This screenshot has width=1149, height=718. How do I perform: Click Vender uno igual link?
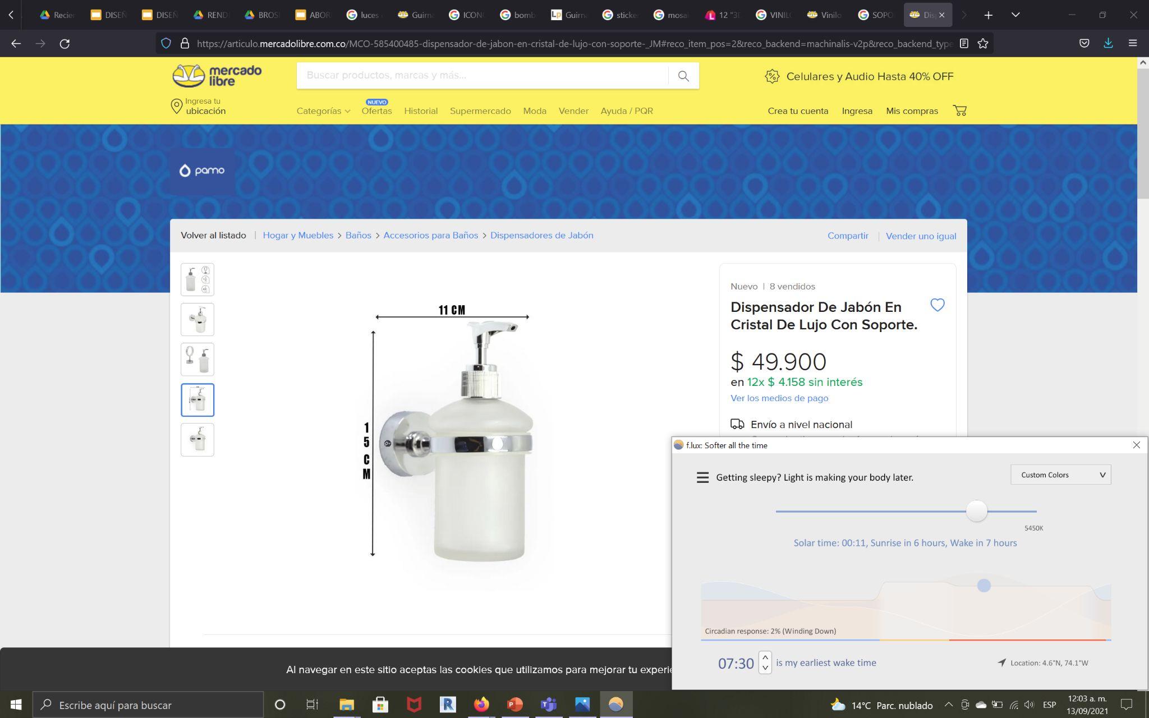pyautogui.click(x=921, y=236)
